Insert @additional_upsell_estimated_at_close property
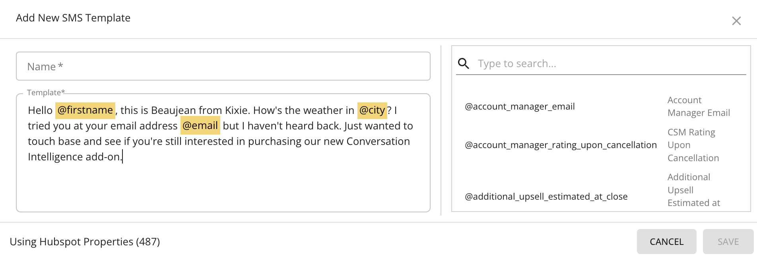The width and height of the screenshot is (757, 258). (x=546, y=196)
